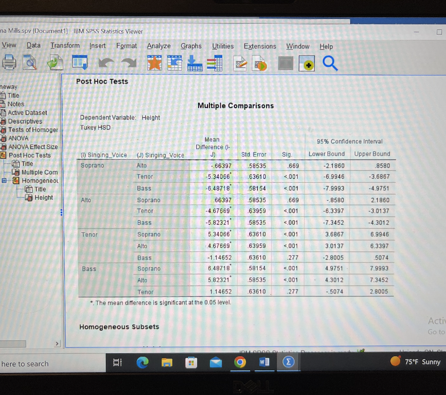
Task: Expand the outline pane with the chevron
Action: point(57,343)
